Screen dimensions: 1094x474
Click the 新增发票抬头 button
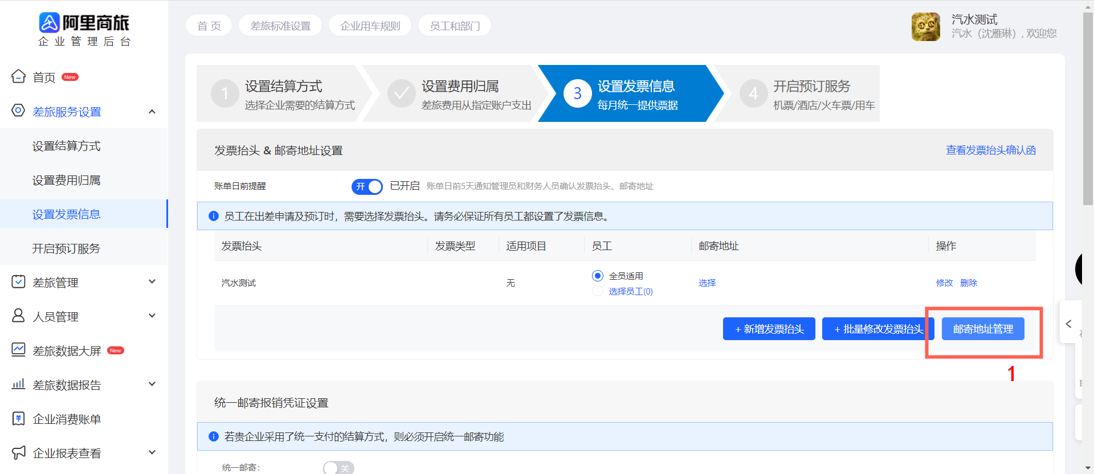(x=769, y=329)
